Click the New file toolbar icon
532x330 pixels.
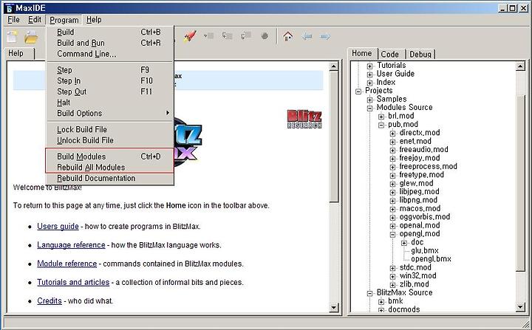[x=13, y=36]
